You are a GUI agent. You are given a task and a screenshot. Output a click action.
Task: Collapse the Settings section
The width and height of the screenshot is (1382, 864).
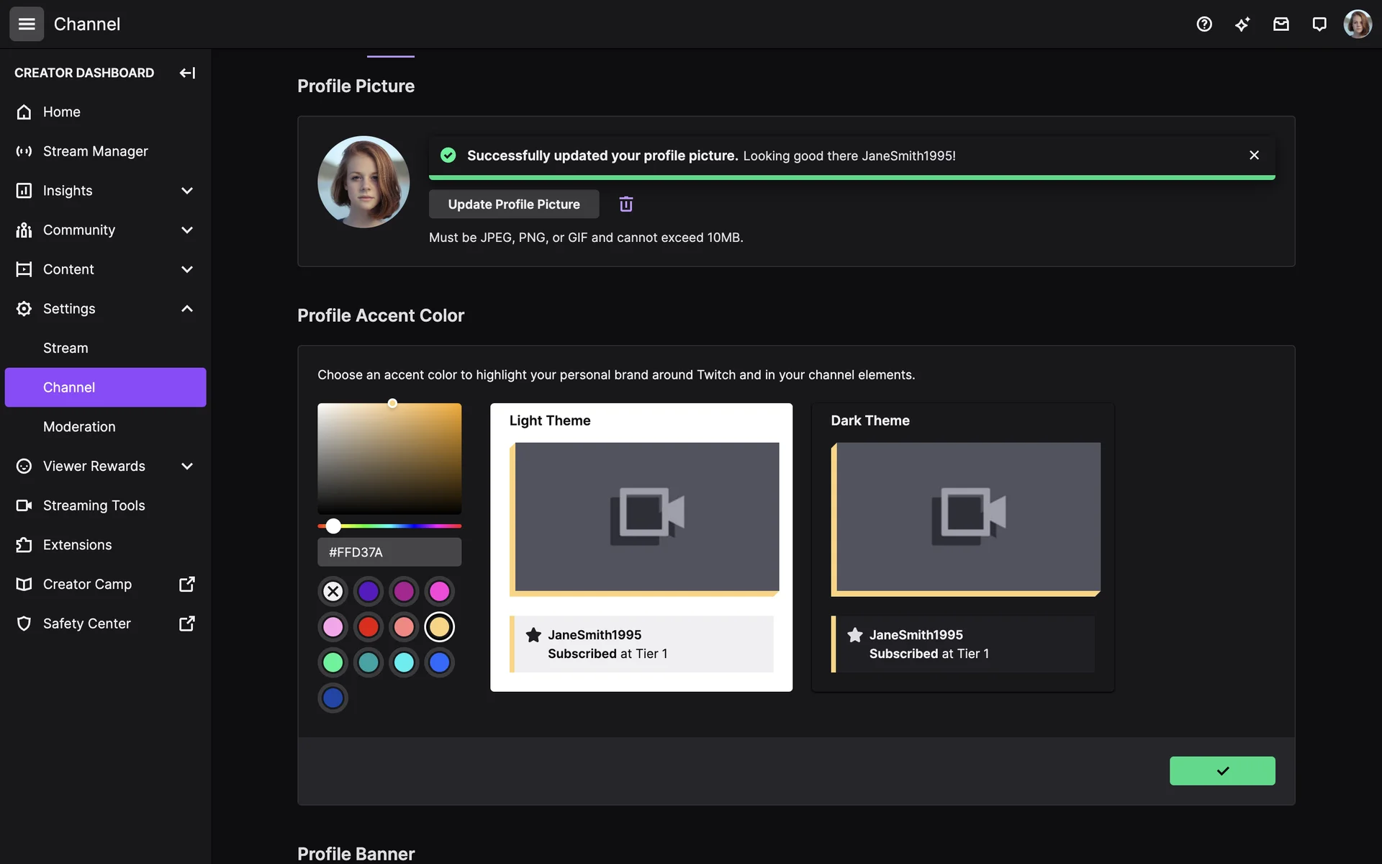pos(187,309)
